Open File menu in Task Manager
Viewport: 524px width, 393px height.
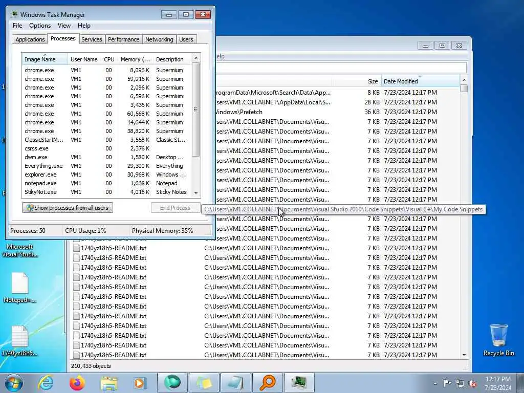click(x=17, y=26)
